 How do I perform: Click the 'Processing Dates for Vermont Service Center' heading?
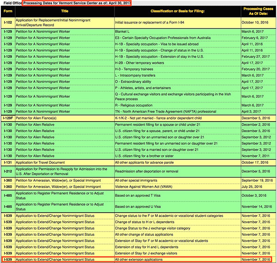pyautogui.click(x=77, y=3)
